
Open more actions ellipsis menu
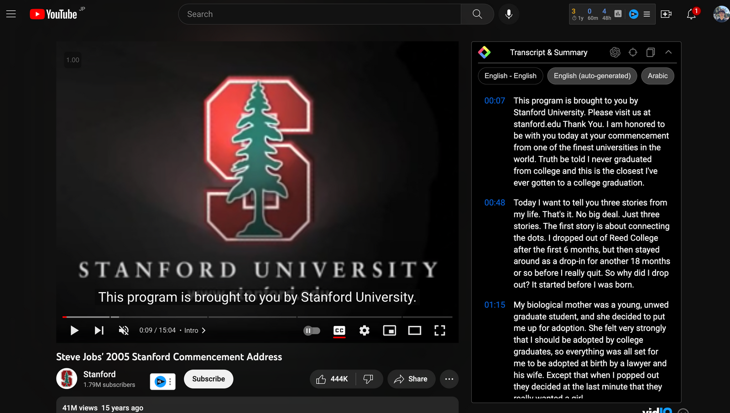(x=449, y=379)
